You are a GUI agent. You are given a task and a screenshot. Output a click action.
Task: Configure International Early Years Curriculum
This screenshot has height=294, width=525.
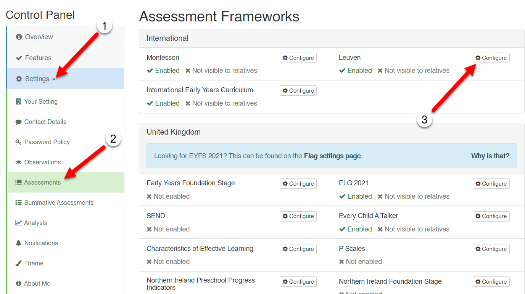[298, 91]
